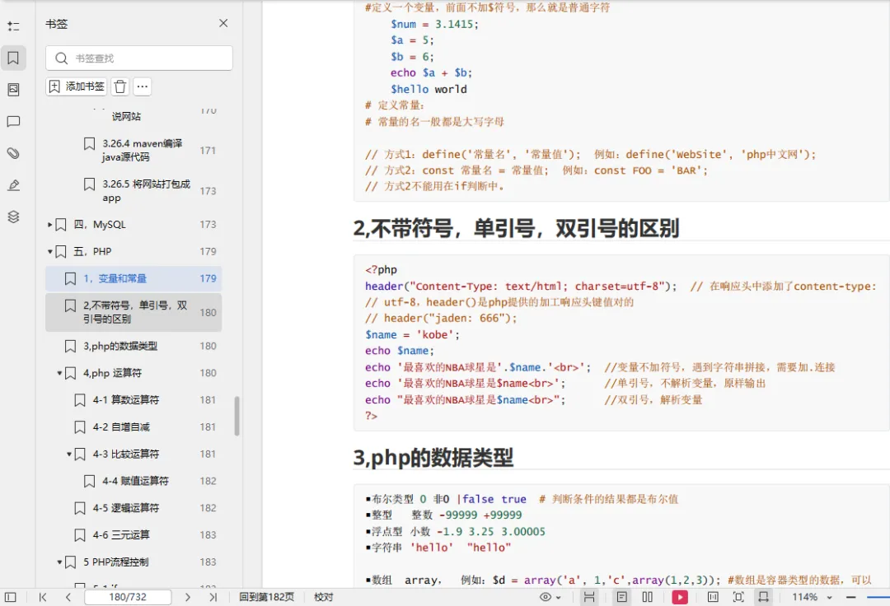Open the attachments paperclip icon in sidebar
The width and height of the screenshot is (890, 606).
13,153
